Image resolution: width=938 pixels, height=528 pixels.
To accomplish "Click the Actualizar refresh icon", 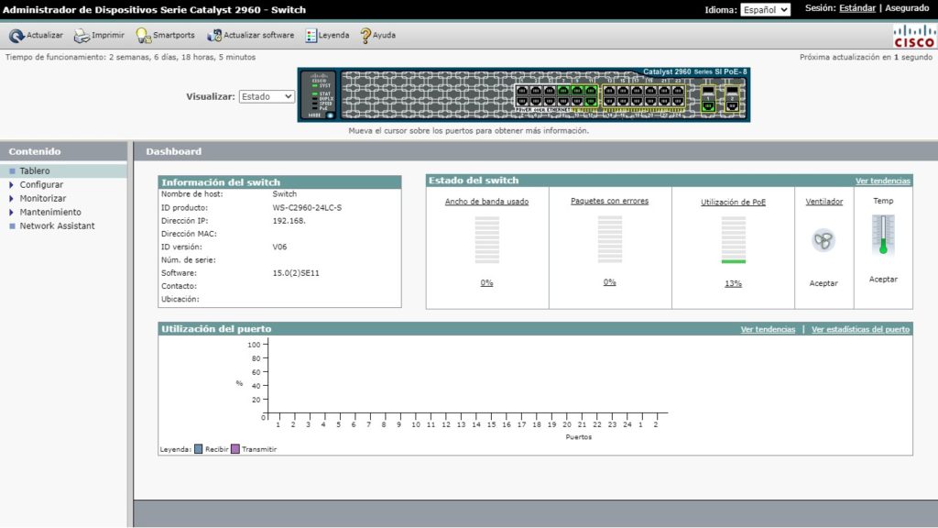I will tap(18, 36).
